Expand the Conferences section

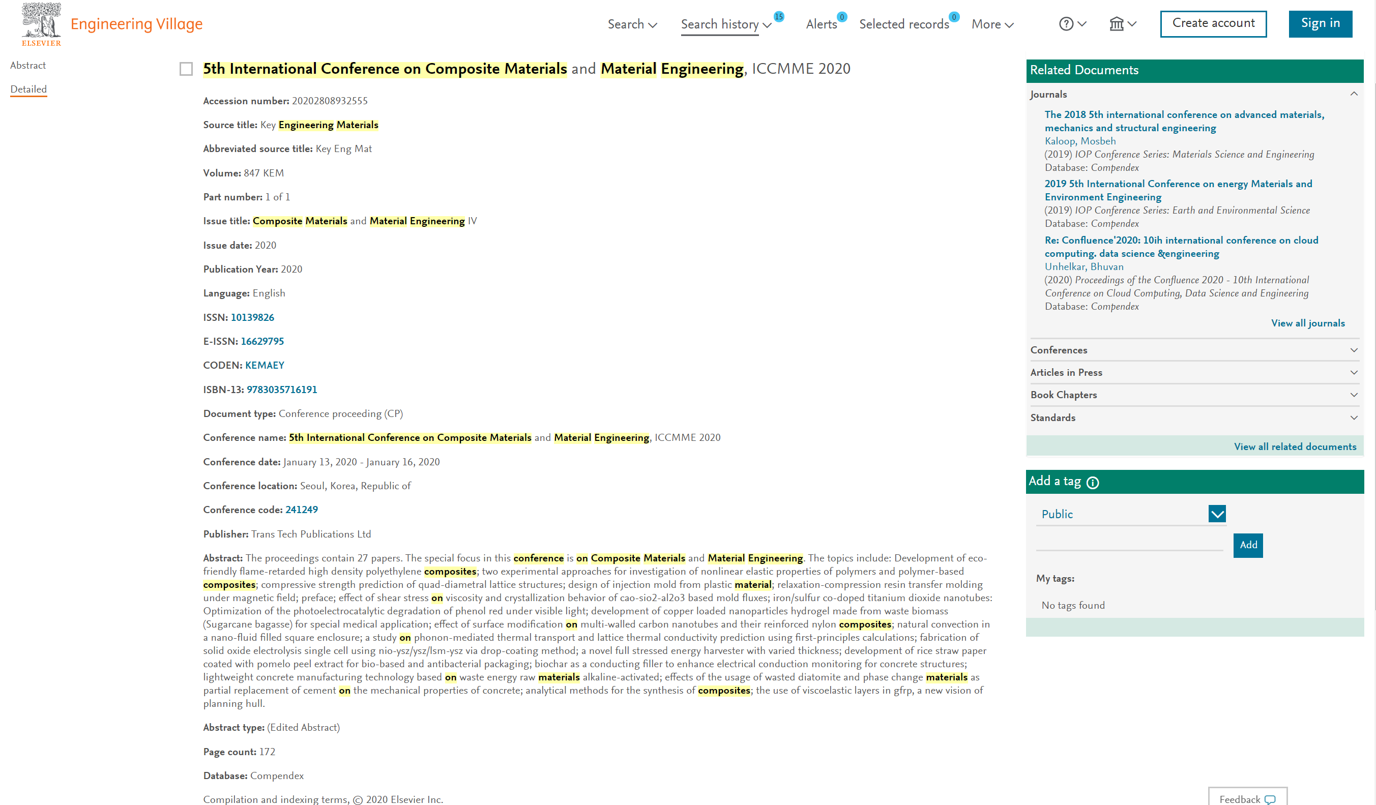(x=1354, y=350)
